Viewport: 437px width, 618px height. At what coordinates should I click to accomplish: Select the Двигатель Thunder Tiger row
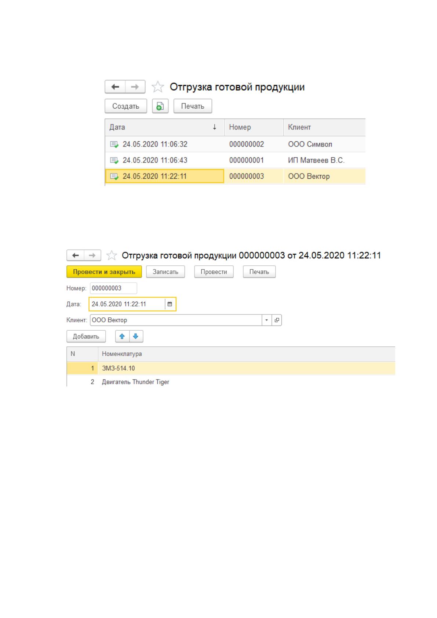231,382
